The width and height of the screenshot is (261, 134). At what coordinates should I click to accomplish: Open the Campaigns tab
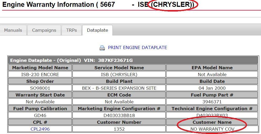[x=44, y=30]
